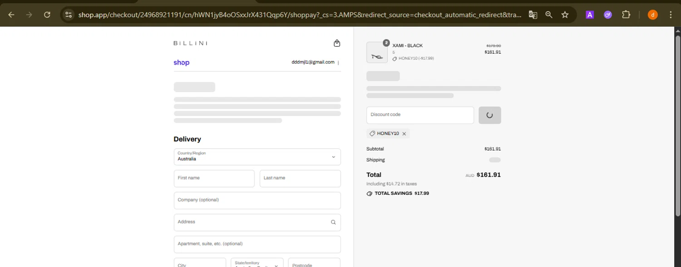
Task: Open the Extensions puzzle menu
Action: [x=626, y=15]
